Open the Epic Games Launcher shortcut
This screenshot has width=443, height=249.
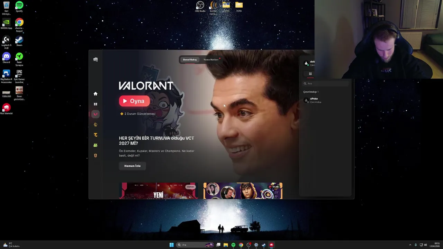(19, 76)
